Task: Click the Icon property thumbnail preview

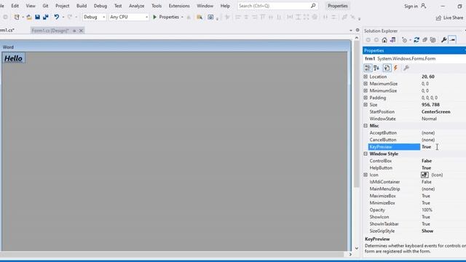Action: click(x=424, y=175)
